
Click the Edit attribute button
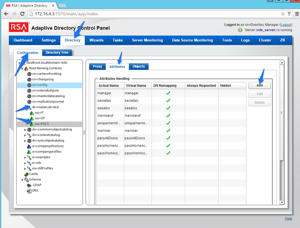260,94
